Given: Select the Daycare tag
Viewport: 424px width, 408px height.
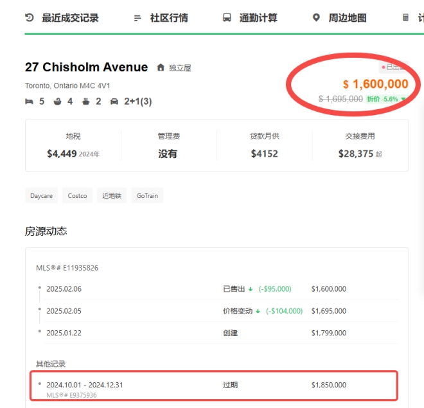Looking at the screenshot, I should pyautogui.click(x=41, y=196).
